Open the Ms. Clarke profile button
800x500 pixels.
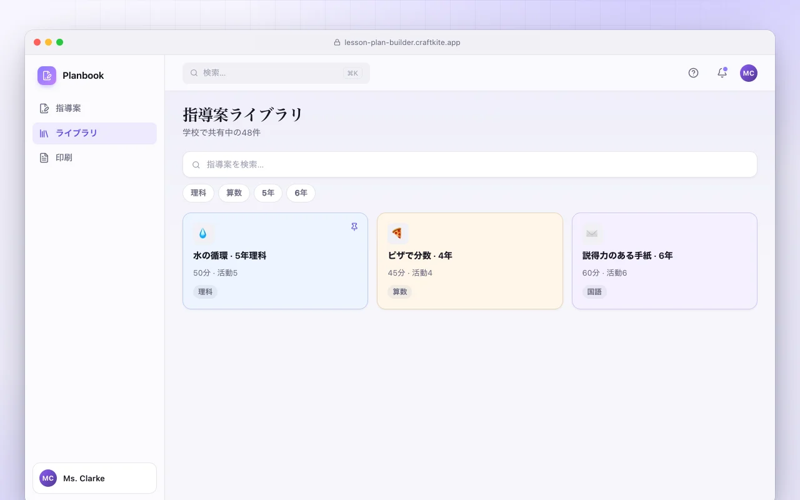pyautogui.click(x=94, y=478)
